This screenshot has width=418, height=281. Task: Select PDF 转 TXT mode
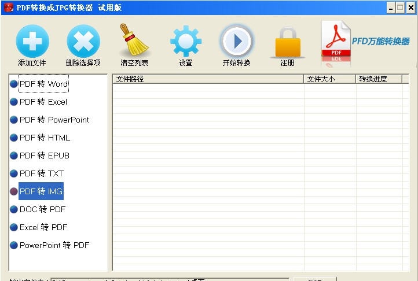pos(42,173)
